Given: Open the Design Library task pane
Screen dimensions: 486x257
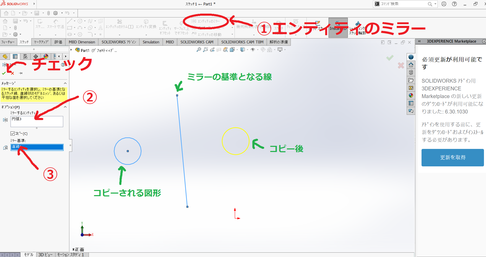Looking at the screenshot, I should click(x=411, y=72).
